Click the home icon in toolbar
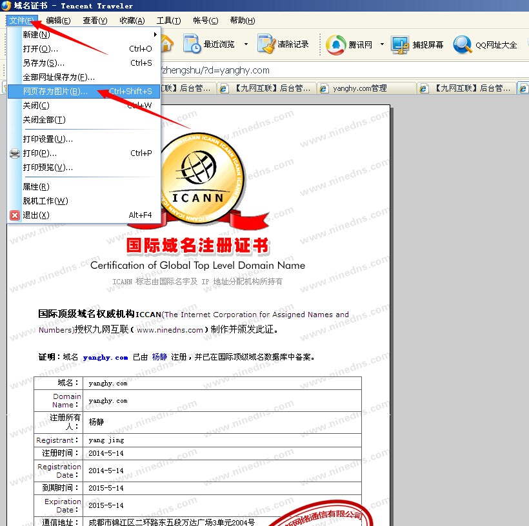Screen dimensions: 529x526 [x=167, y=44]
